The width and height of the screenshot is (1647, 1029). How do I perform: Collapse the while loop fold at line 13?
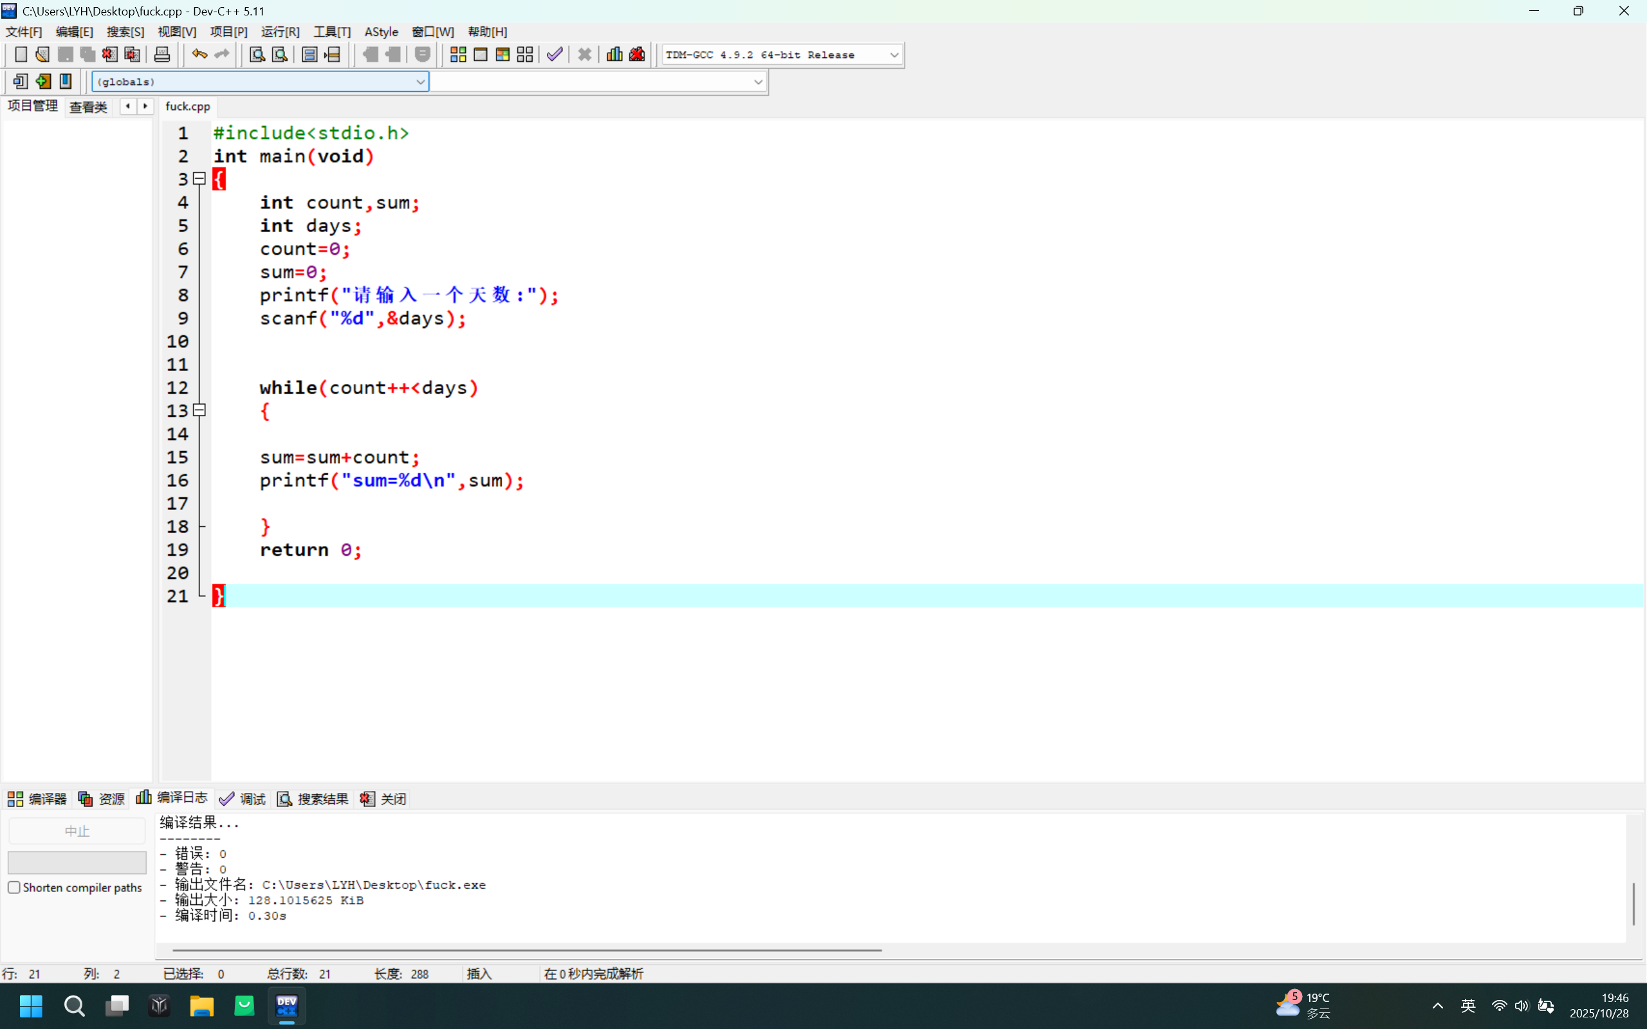coord(199,410)
